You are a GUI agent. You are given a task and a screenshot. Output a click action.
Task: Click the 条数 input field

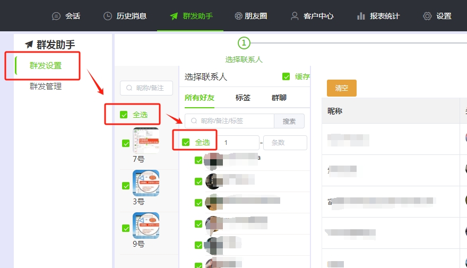coord(285,143)
